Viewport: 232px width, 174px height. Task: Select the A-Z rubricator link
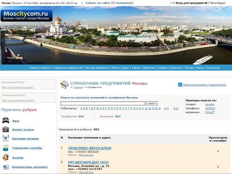176,109
